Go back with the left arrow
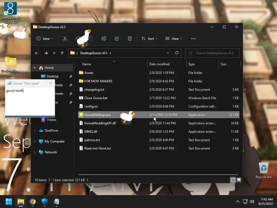 click(37, 53)
